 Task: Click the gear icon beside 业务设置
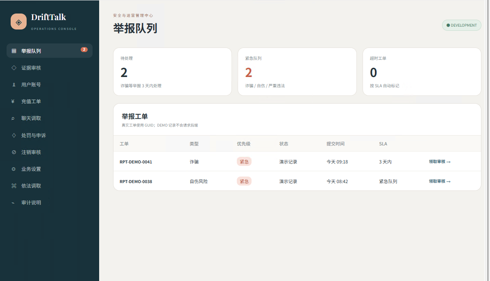(x=14, y=169)
